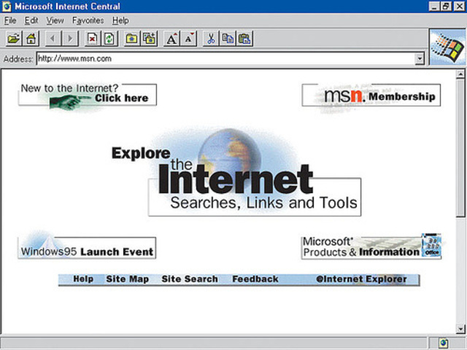Click the Feedback link
The height and width of the screenshot is (350, 467).
(x=255, y=279)
